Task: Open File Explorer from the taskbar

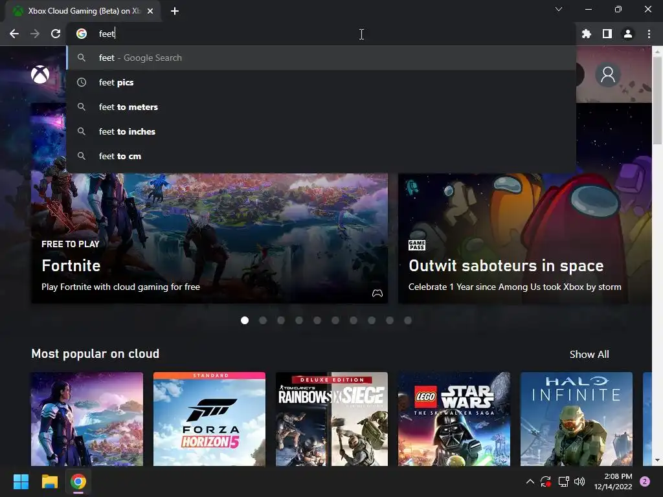Action: click(49, 481)
